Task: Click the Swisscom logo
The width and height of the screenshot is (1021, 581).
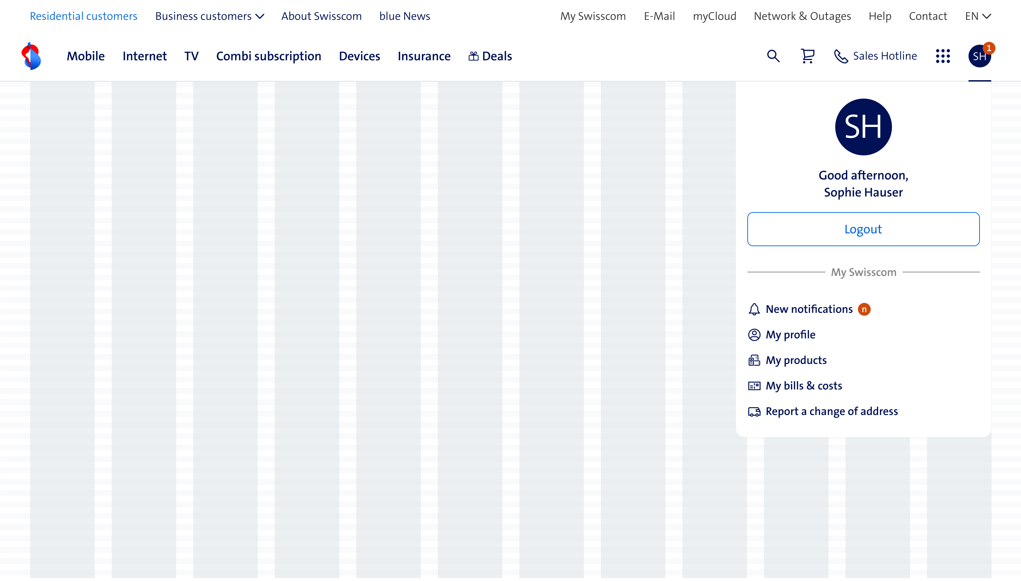Action: click(x=32, y=56)
